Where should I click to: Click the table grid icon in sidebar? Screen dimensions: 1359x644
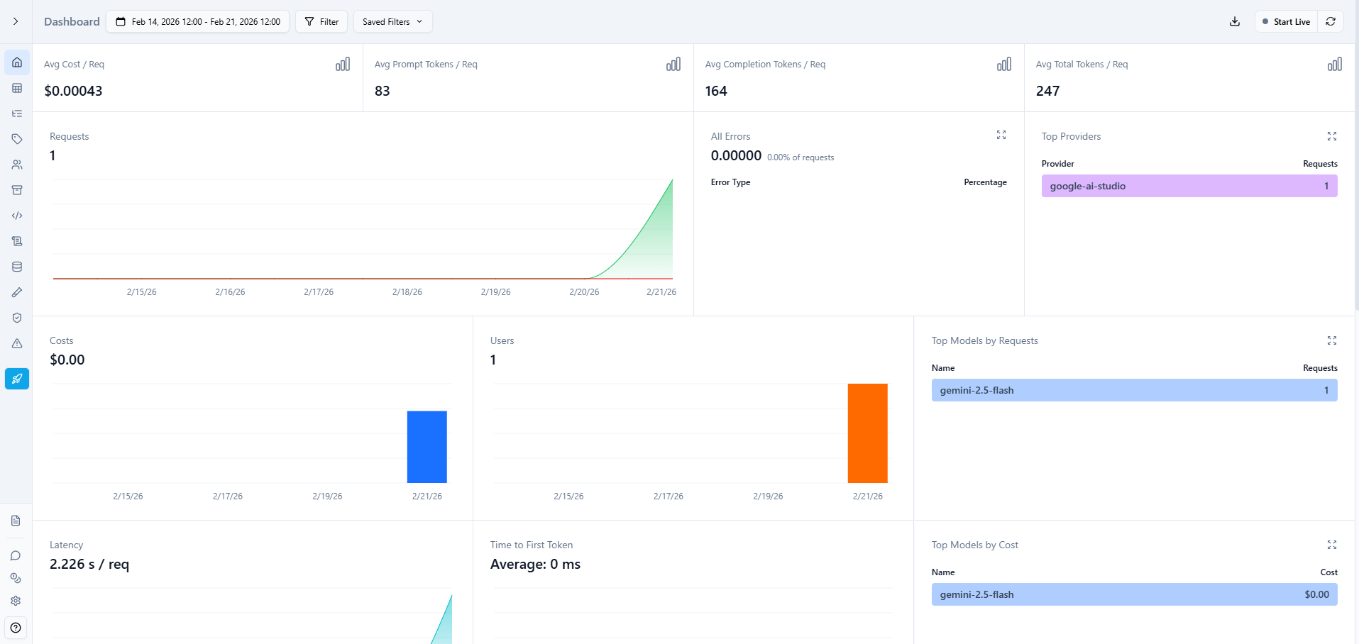point(17,88)
